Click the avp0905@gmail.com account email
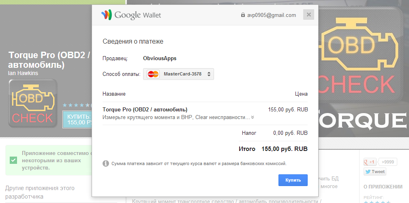Image resolution: width=409 pixels, height=203 pixels. [272, 15]
